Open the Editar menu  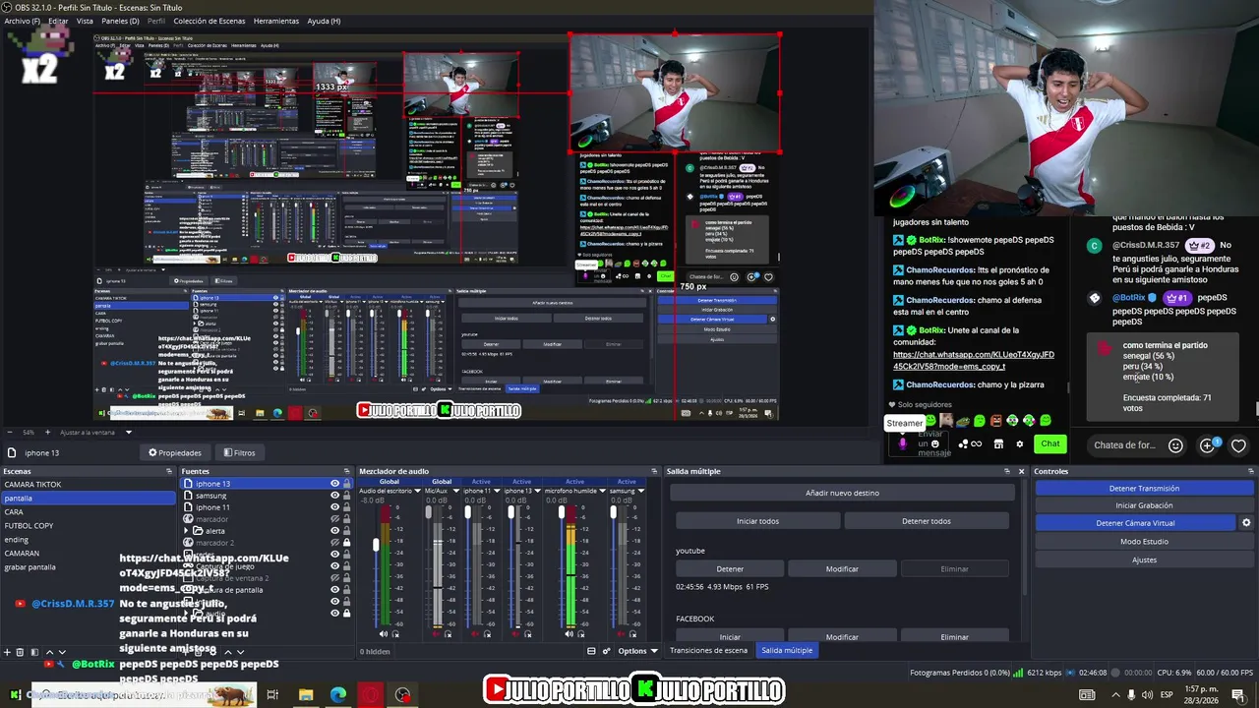coord(58,21)
